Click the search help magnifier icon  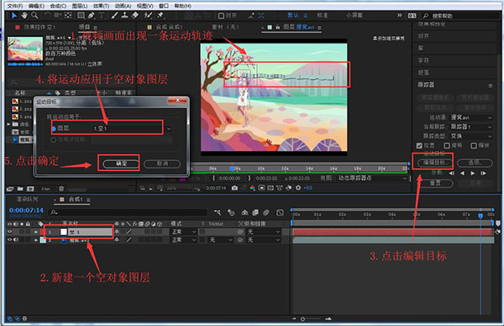[x=426, y=16]
